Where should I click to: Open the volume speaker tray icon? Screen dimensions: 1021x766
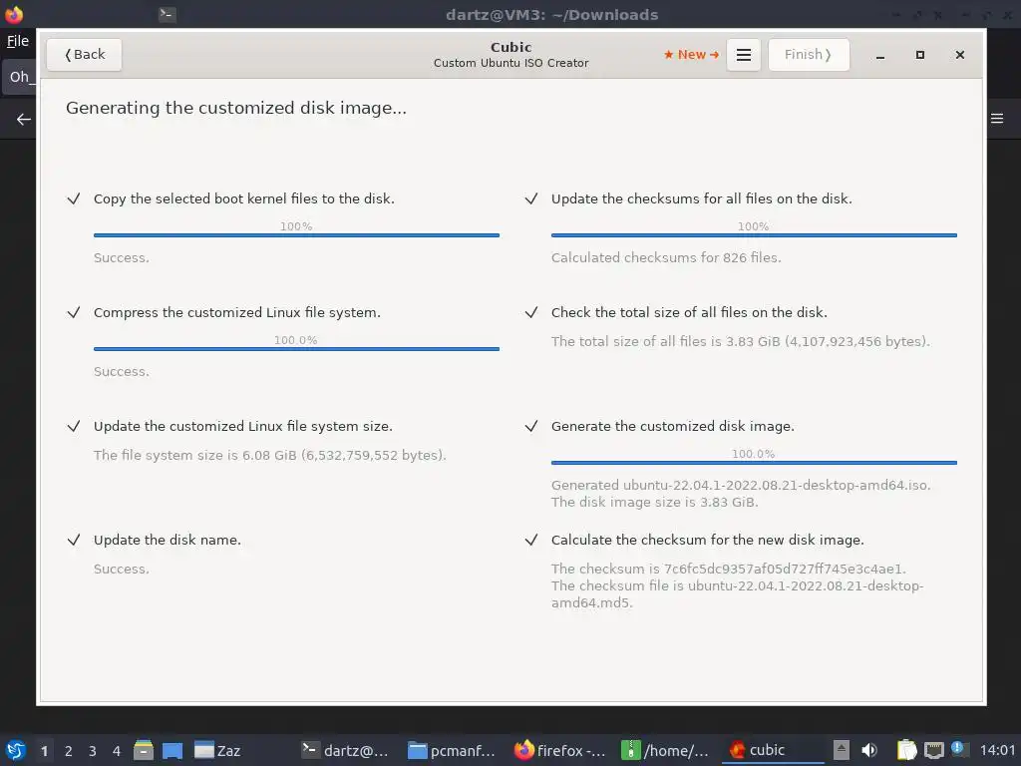coord(869,750)
